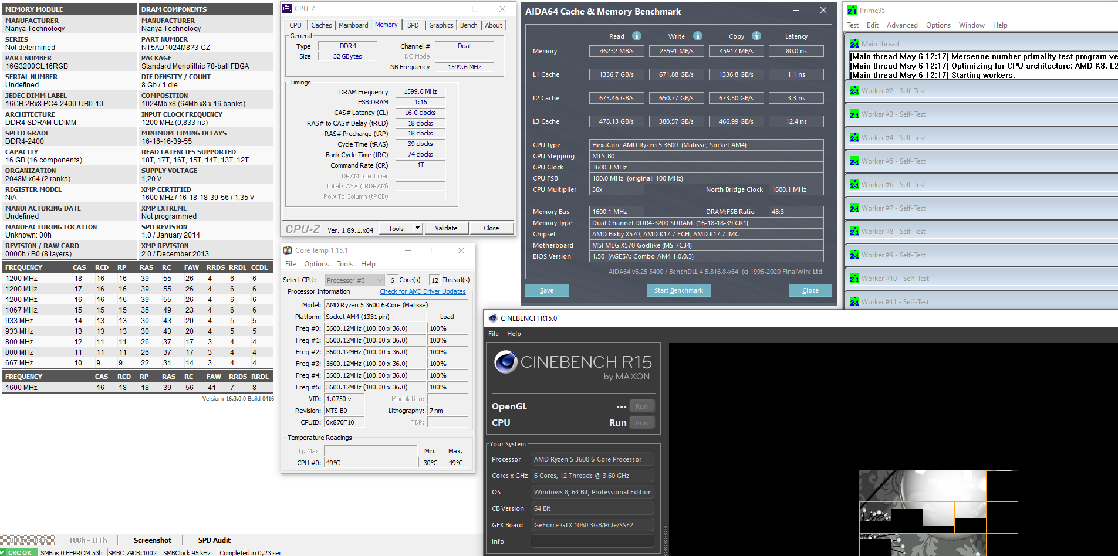Screen dimensions: 1118x556
Task: Click the Worker #3 Self-Test window icon
Action: 854,114
